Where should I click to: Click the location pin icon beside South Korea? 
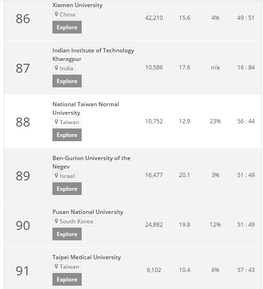(x=56, y=221)
